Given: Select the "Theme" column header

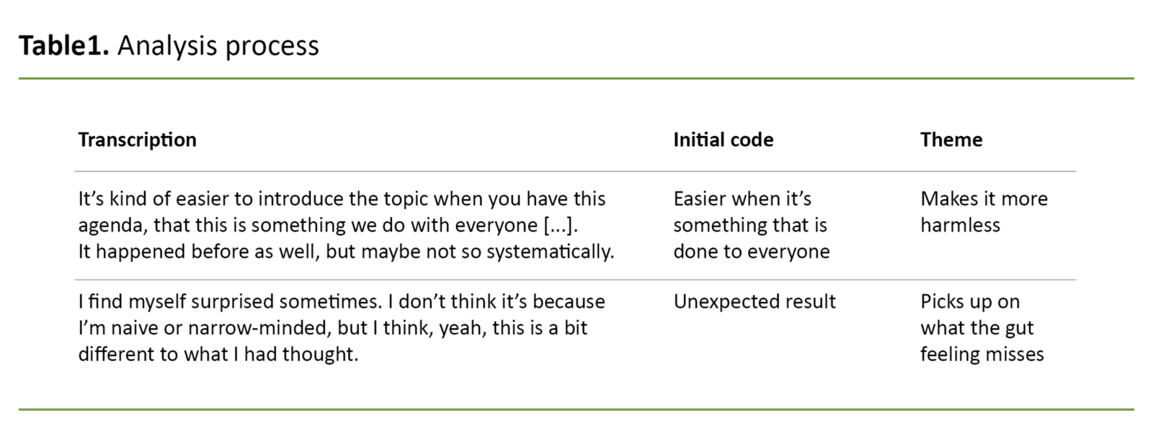Looking at the screenshot, I should [951, 140].
